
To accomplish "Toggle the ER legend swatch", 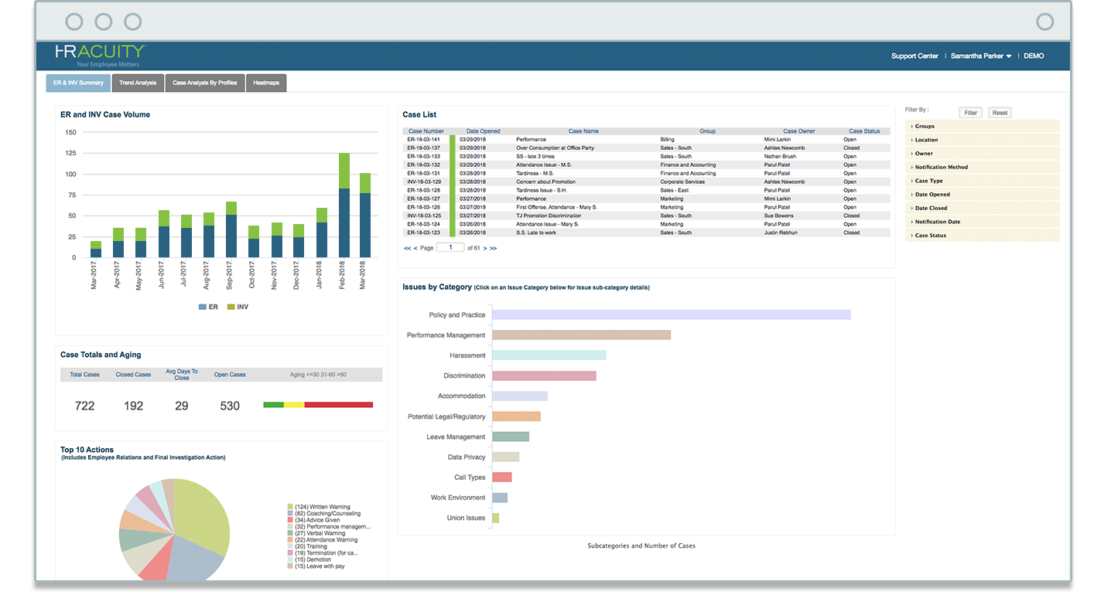I will click(203, 307).
